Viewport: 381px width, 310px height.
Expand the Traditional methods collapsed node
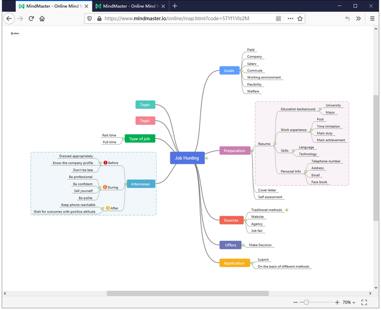coord(287,210)
